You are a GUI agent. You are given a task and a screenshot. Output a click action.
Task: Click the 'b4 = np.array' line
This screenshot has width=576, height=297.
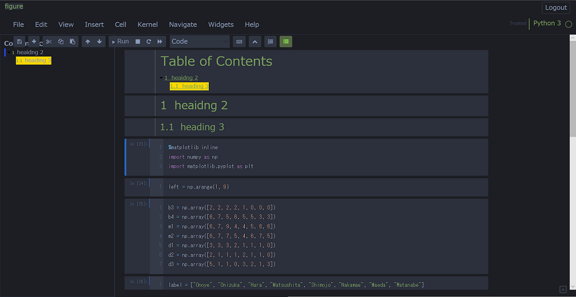(x=221, y=217)
